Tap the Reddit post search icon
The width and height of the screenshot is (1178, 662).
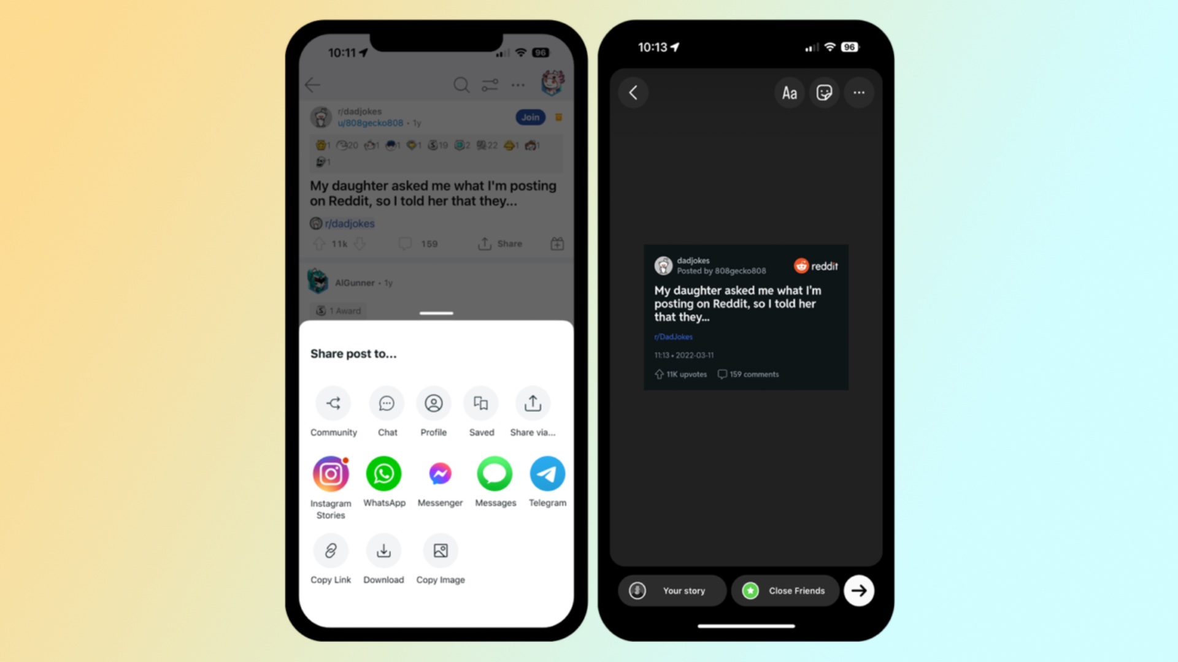pyautogui.click(x=461, y=85)
